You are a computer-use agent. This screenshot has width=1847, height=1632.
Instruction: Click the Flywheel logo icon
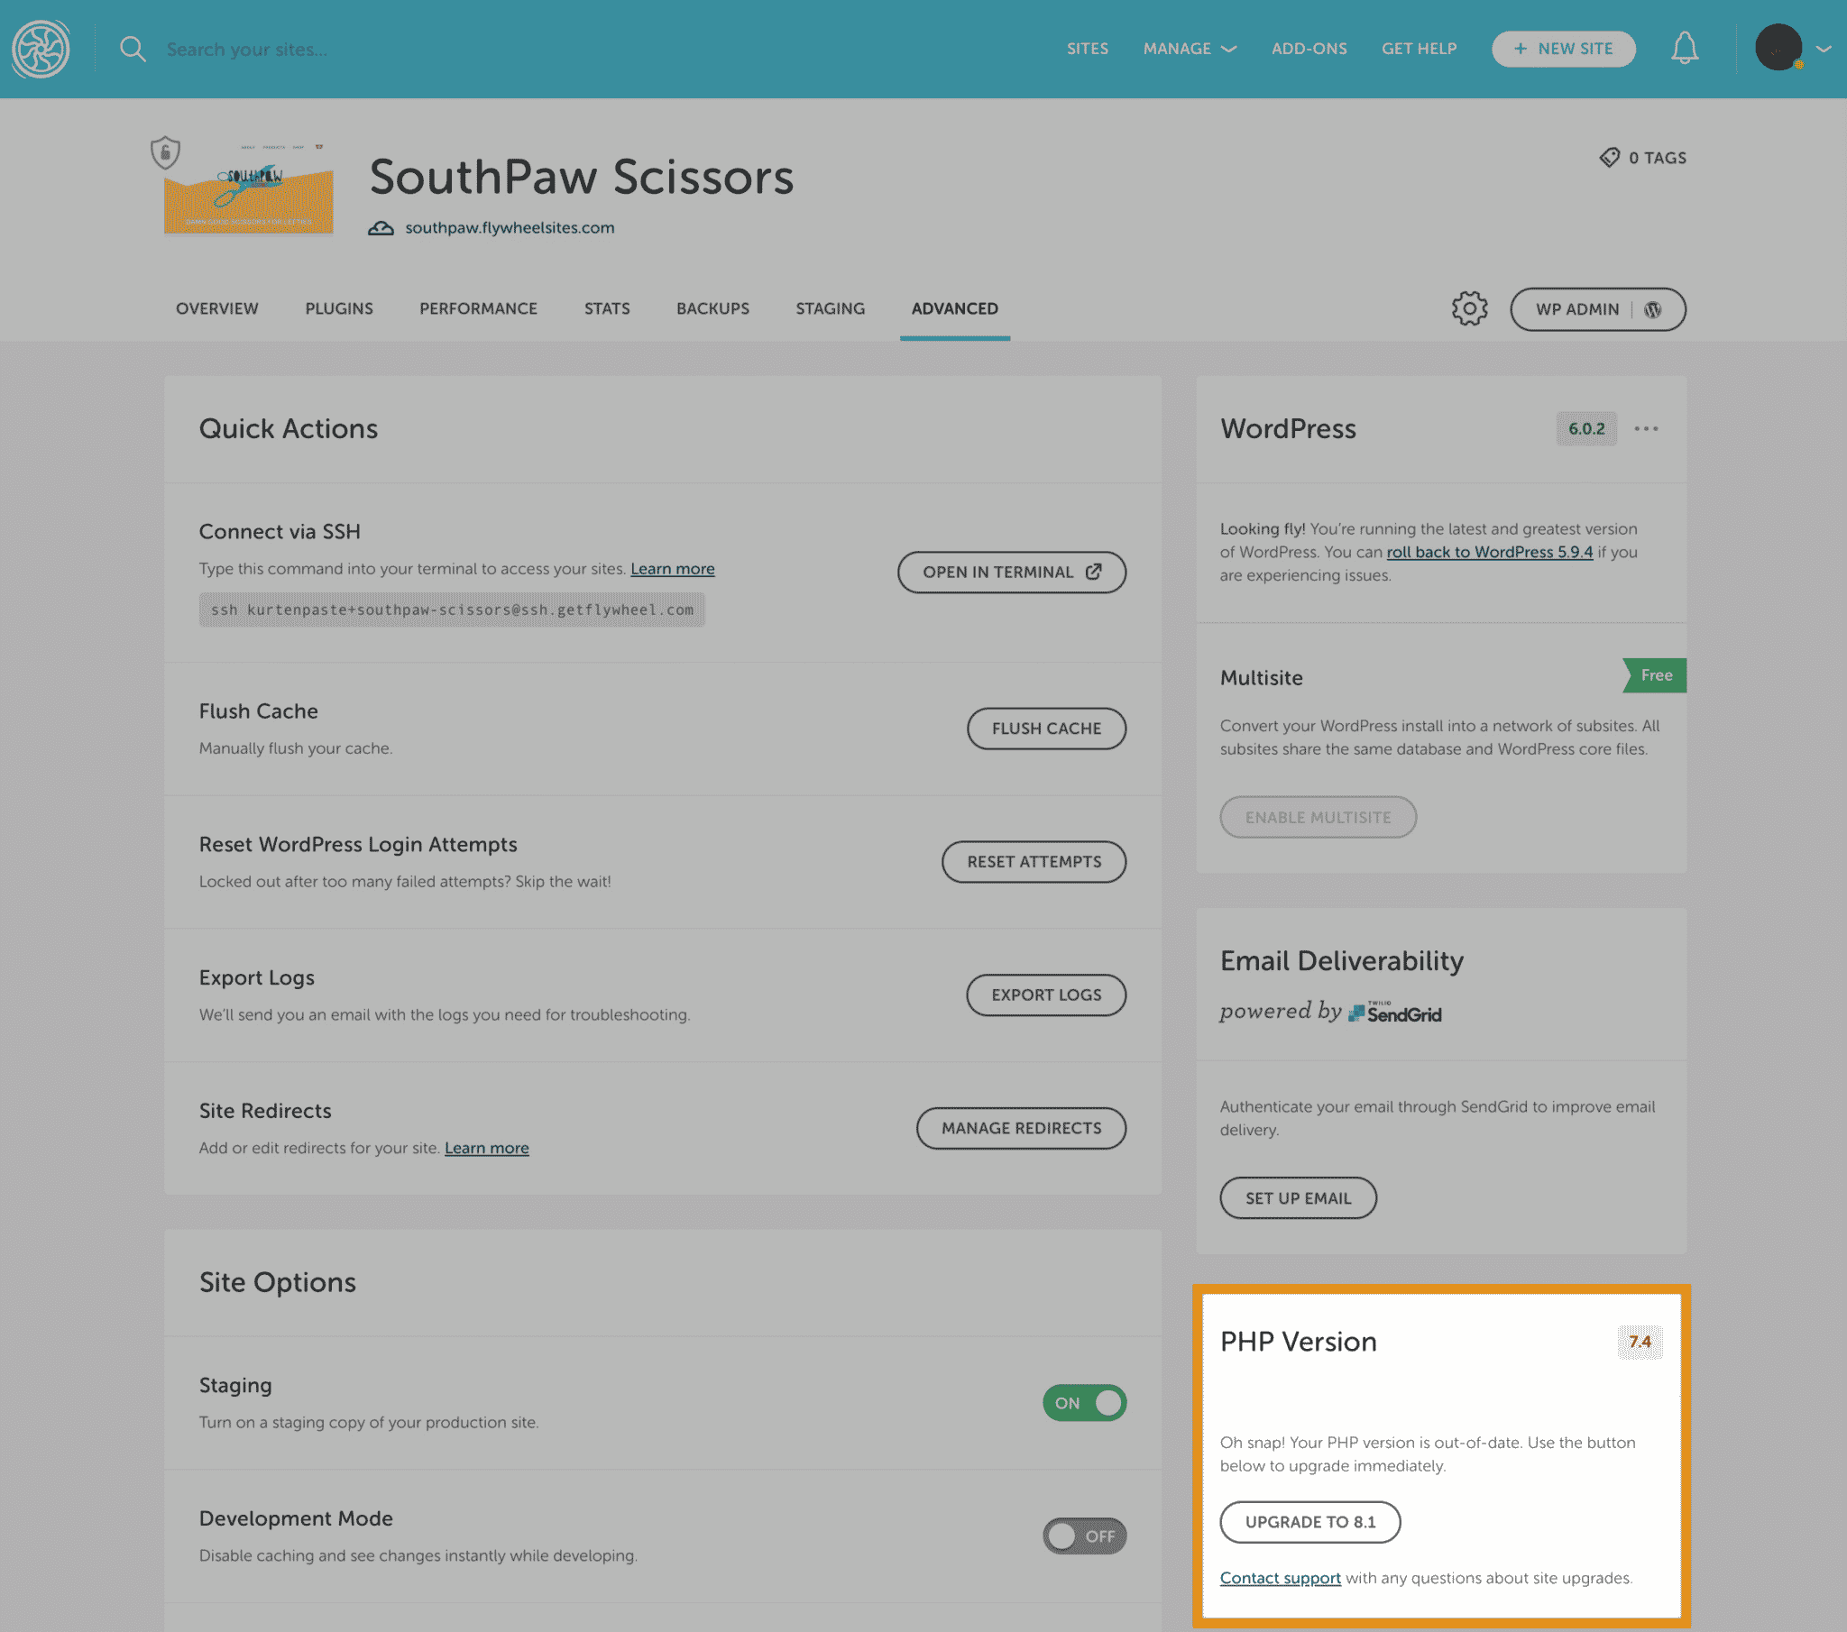point(41,49)
